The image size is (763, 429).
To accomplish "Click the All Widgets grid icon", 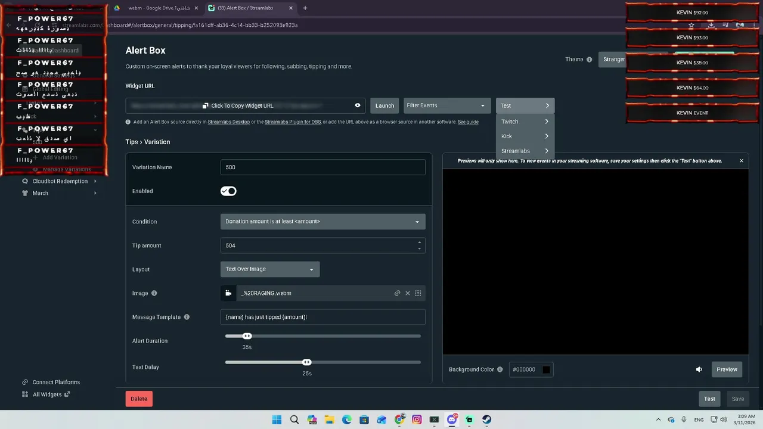I will coord(25,394).
